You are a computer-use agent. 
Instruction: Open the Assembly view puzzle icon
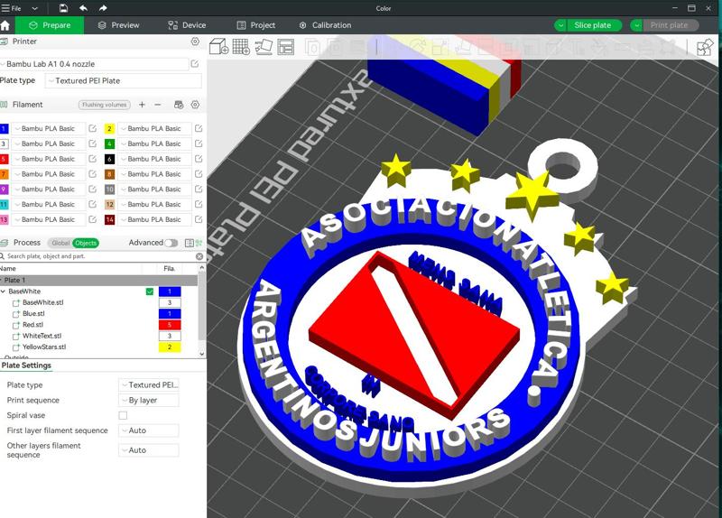coord(705,47)
